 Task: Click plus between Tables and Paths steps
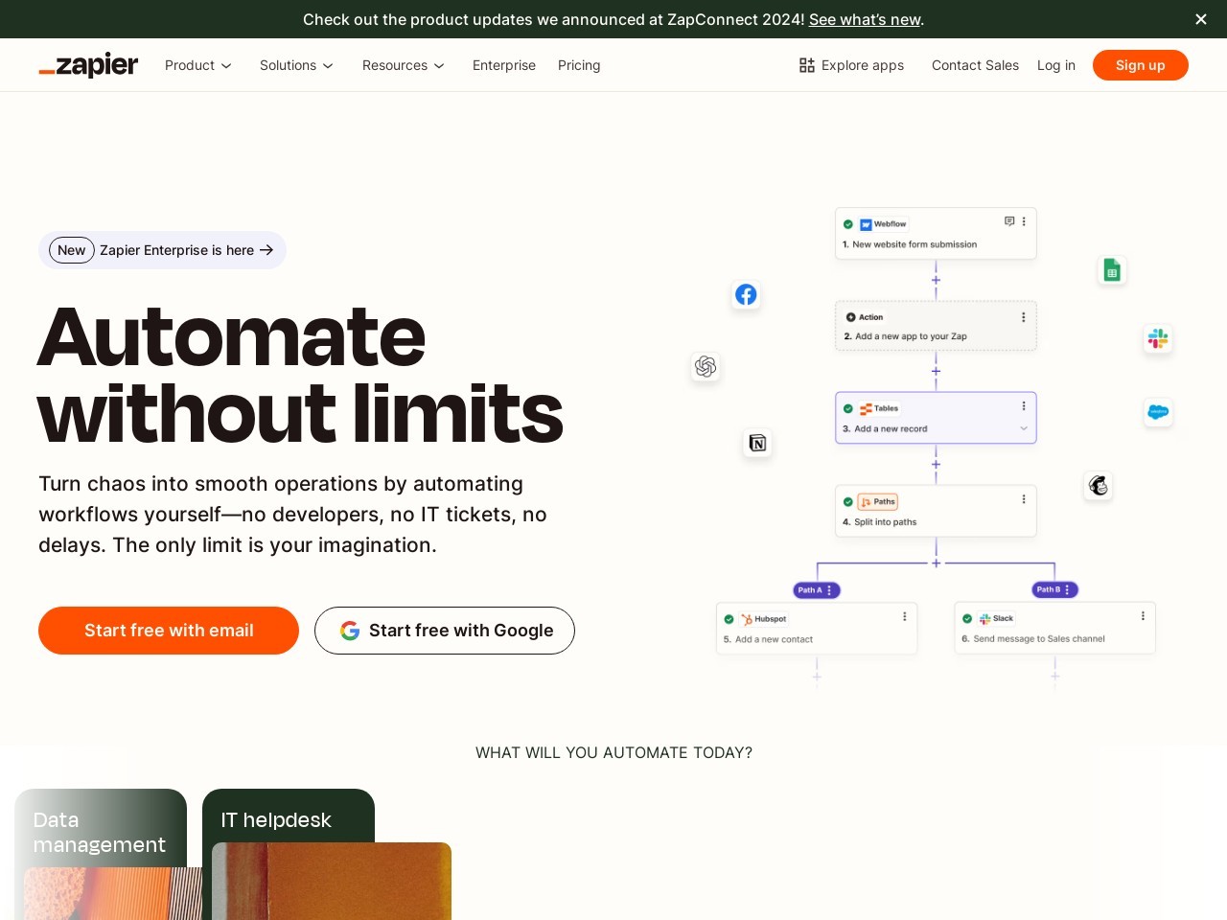pos(936,464)
